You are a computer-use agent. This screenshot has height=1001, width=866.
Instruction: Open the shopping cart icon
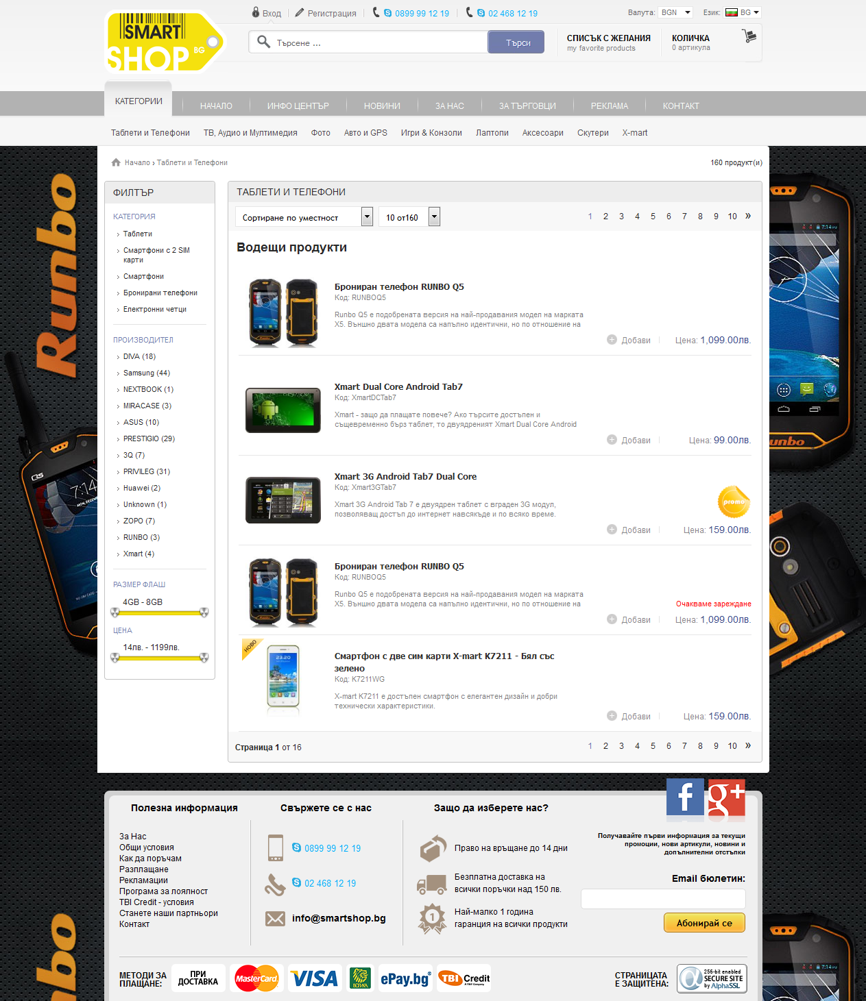749,36
